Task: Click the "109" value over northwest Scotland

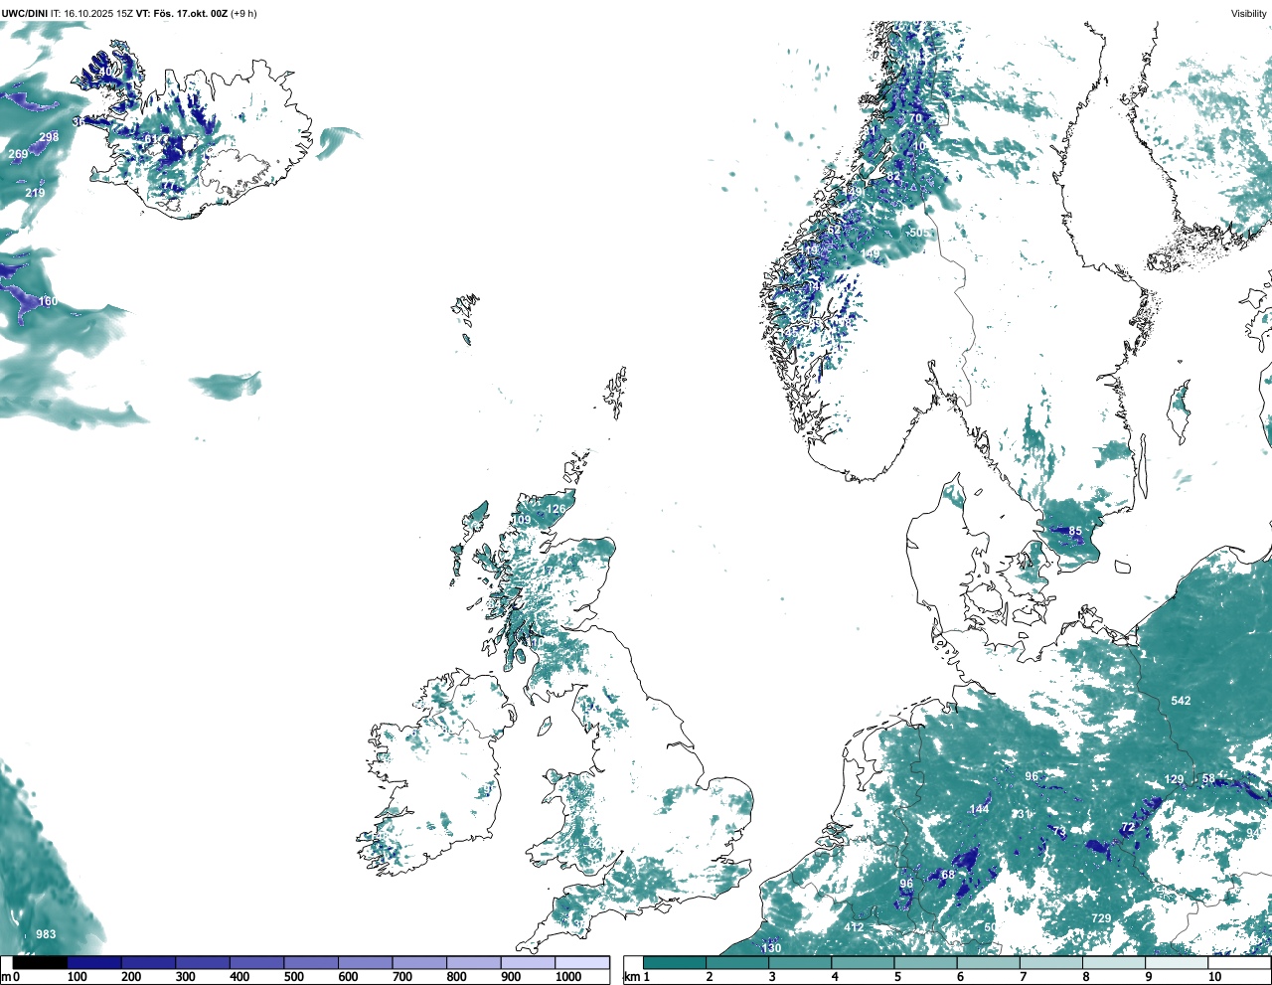Action: pos(522,520)
